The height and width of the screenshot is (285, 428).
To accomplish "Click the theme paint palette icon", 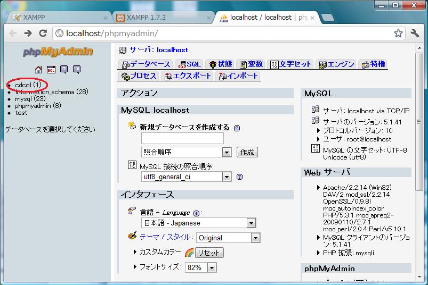I will (x=132, y=235).
